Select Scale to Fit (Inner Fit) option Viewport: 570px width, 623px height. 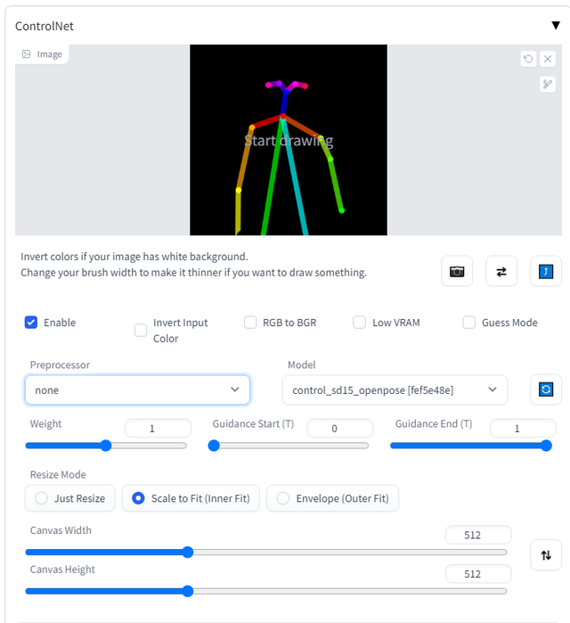point(191,498)
